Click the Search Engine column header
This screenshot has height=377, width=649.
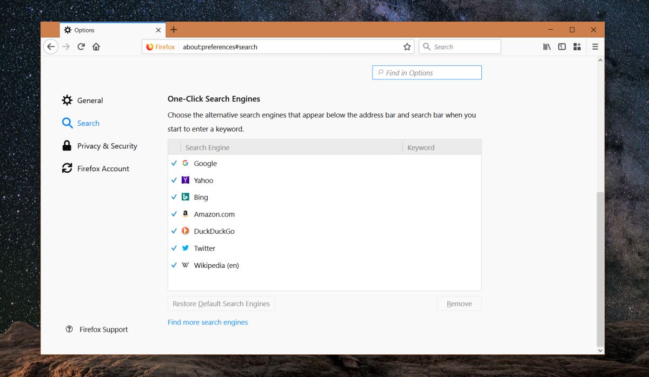pos(292,147)
